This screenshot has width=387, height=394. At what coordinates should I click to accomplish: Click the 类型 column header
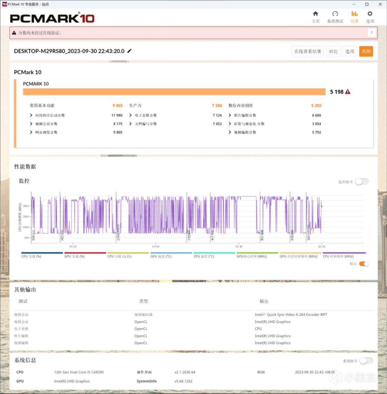pyautogui.click(x=143, y=301)
